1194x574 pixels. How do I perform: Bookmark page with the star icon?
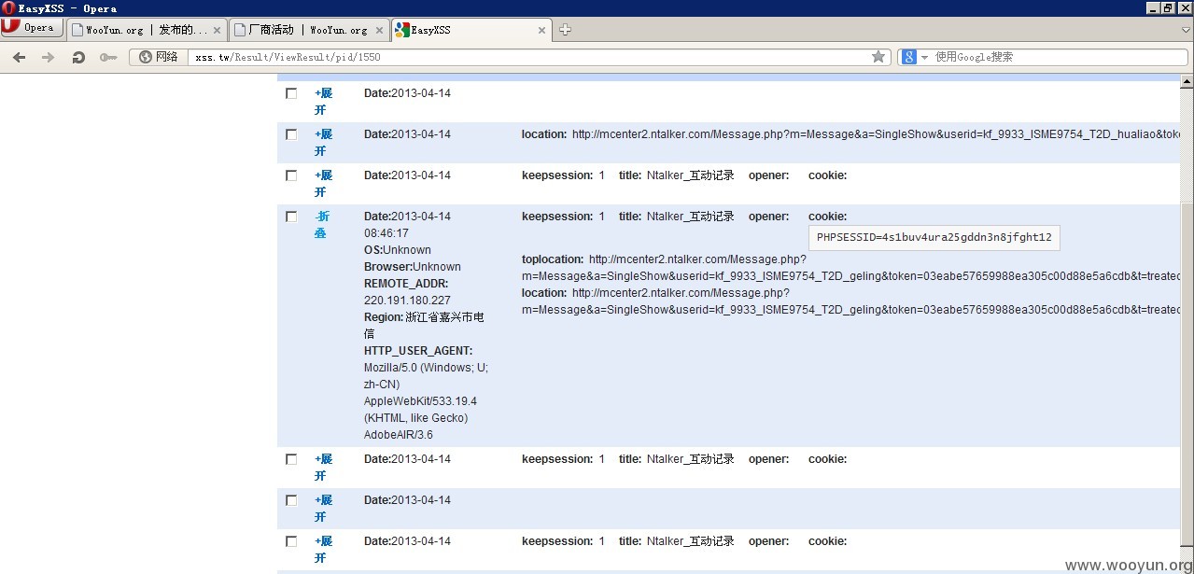(x=878, y=57)
